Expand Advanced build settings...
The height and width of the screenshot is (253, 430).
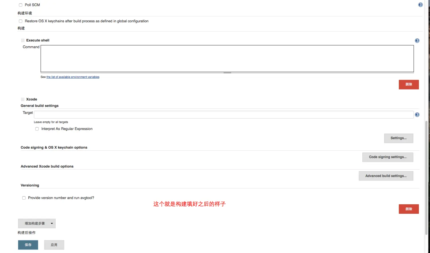pos(386,176)
